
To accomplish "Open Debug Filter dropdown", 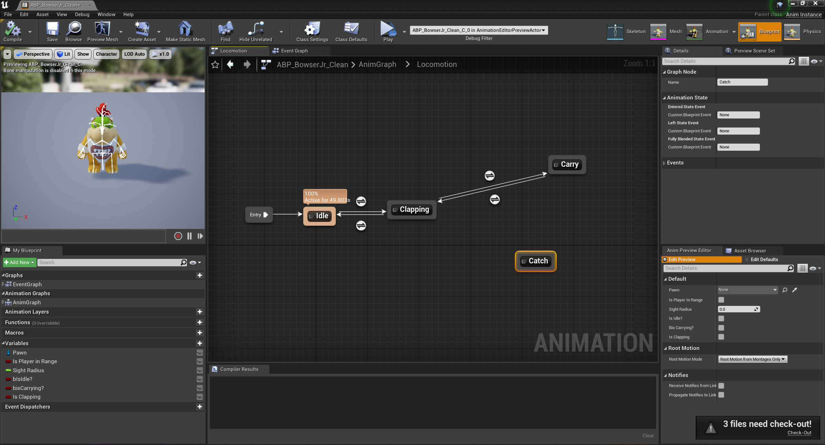I will pyautogui.click(x=479, y=30).
